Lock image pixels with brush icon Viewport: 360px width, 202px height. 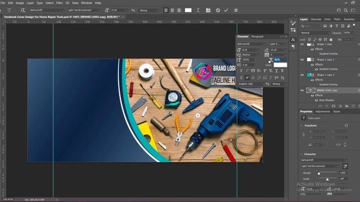[315, 40]
